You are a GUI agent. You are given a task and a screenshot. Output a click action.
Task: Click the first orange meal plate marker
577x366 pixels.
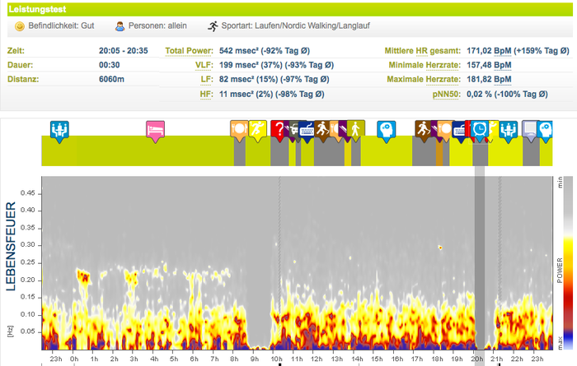point(238,128)
